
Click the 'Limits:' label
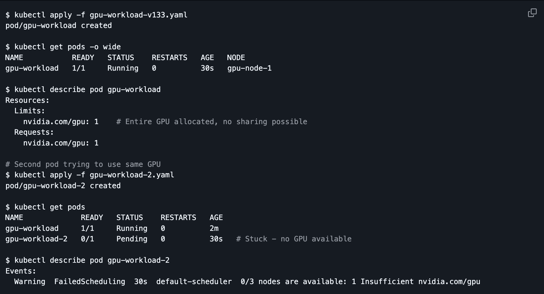pos(30,111)
